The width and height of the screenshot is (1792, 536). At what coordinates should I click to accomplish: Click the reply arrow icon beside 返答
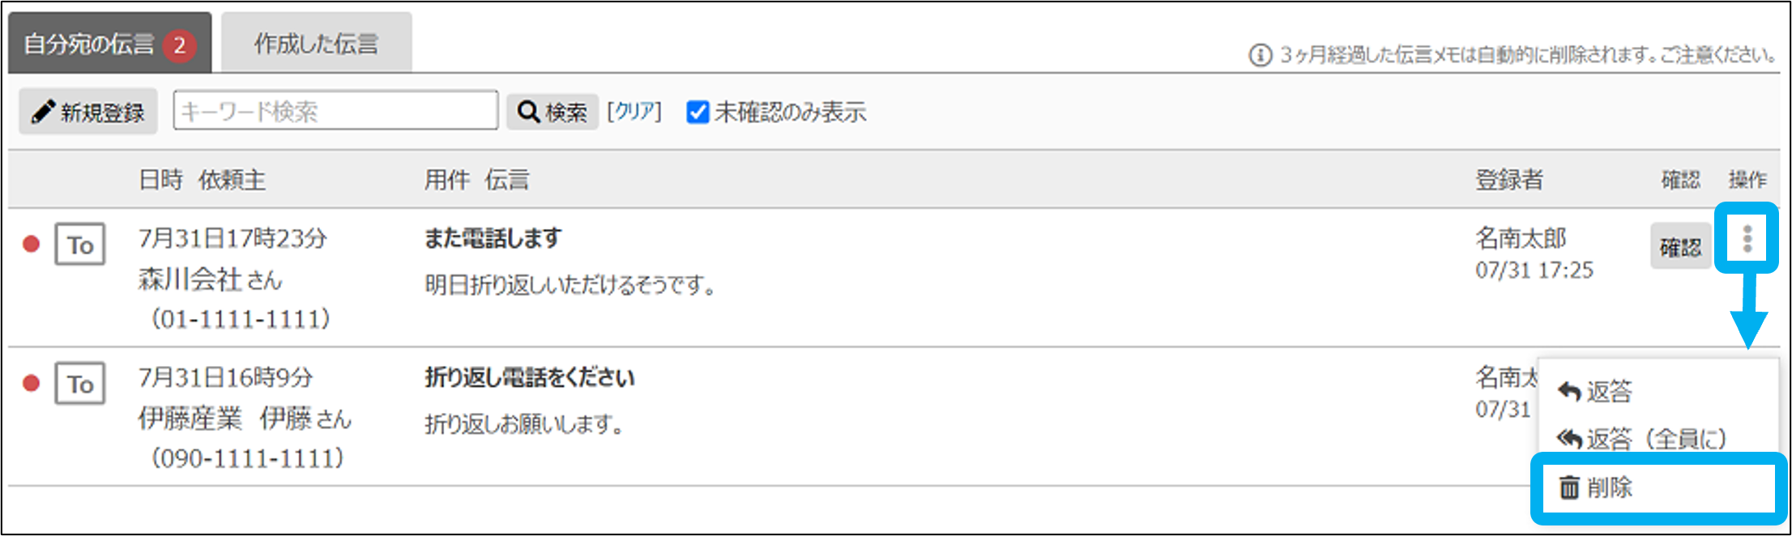coord(1569,392)
